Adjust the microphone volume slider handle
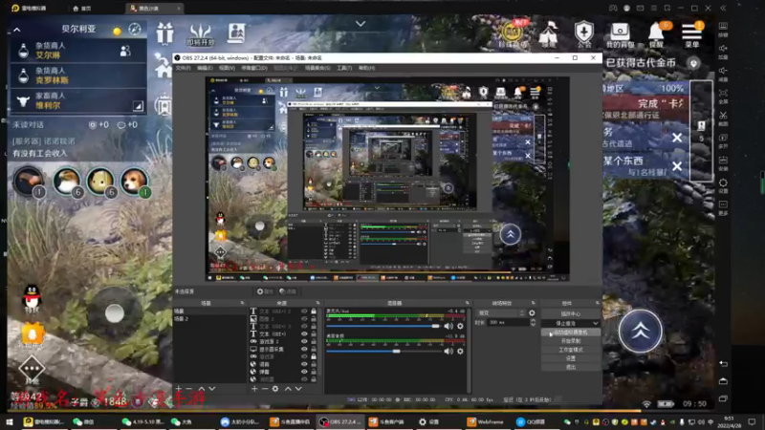The height and width of the screenshot is (430, 765). point(435,326)
